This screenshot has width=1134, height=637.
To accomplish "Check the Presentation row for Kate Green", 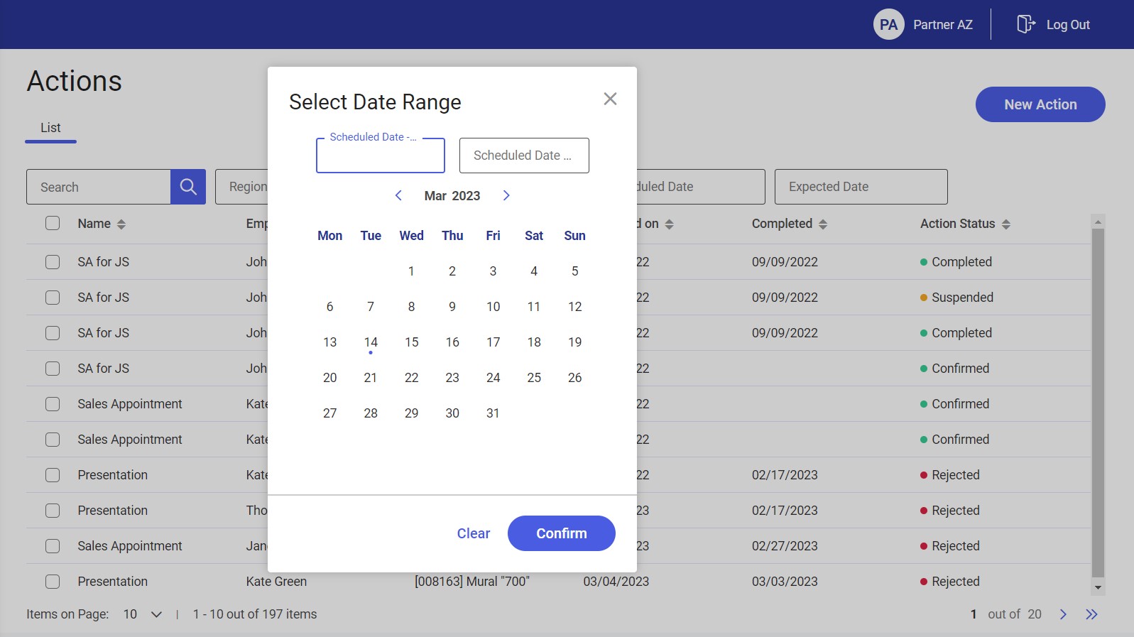I will 53,582.
